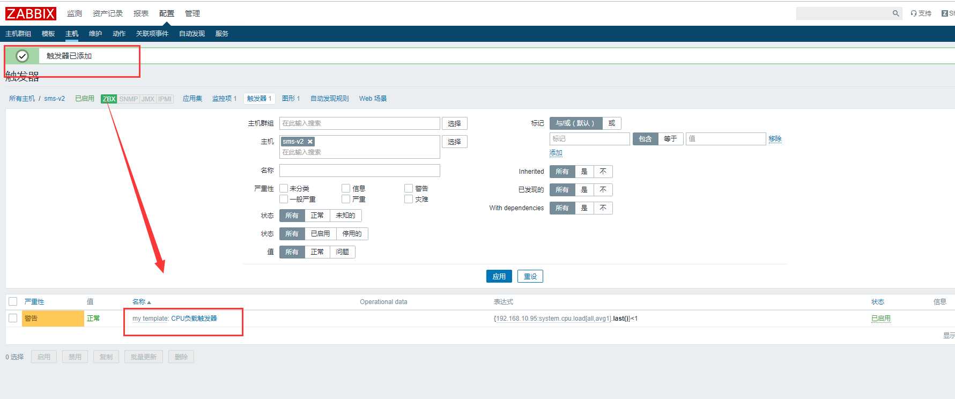Open the CPU负载触发器 trigger link
Screen dimensions: 955x399
194,319
